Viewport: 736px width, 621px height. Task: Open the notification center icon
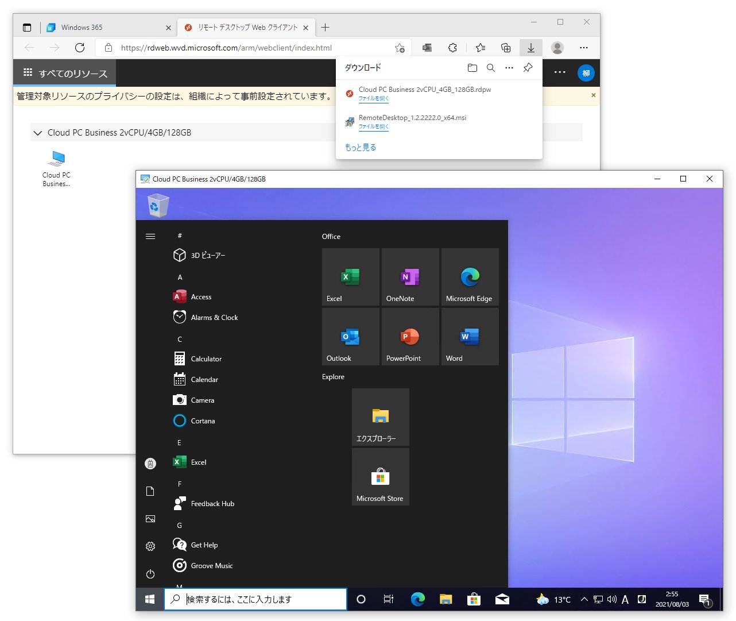706,600
